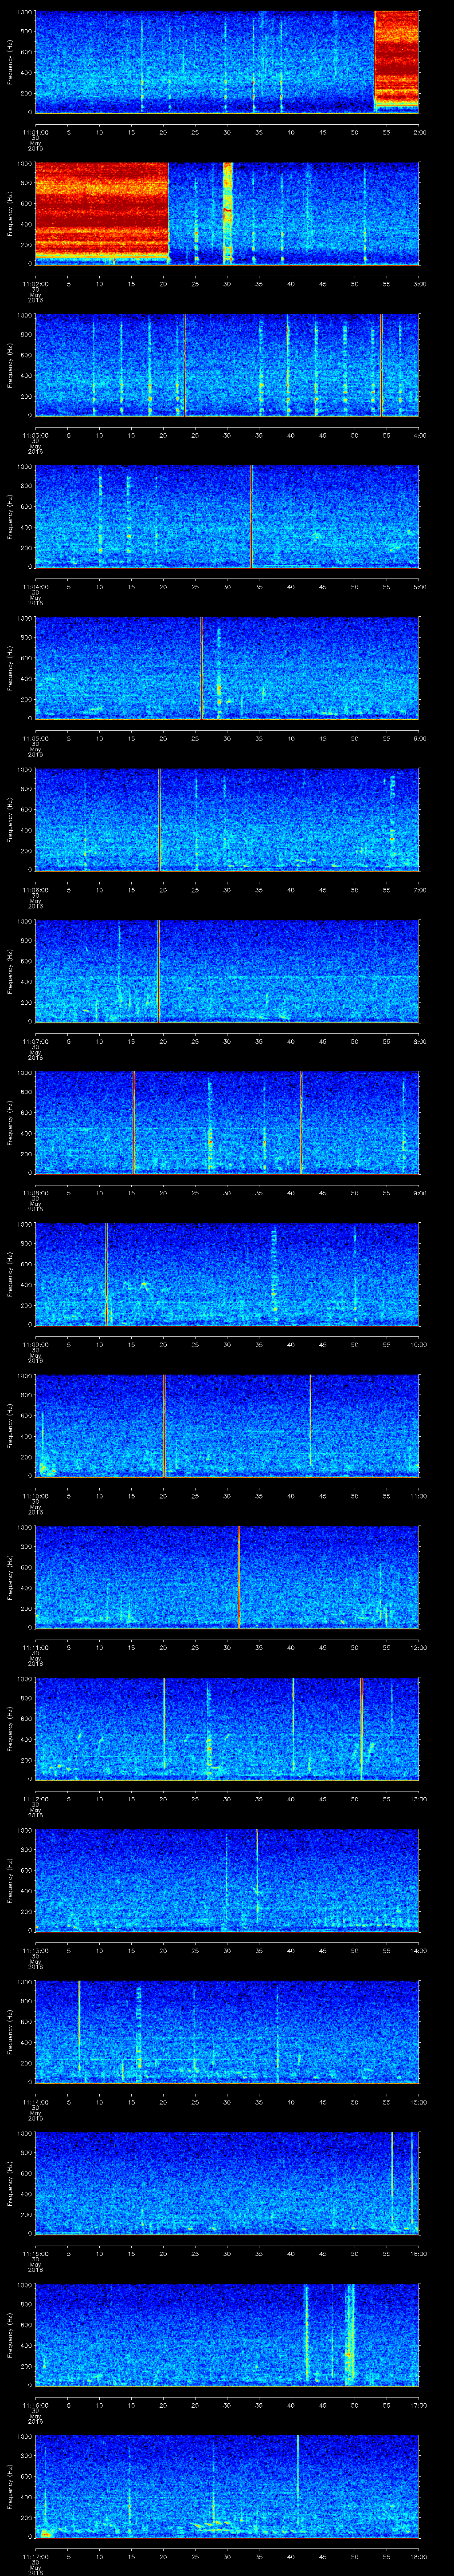
Task: Click the 11:16:00 start time label
Action: tap(35, 2405)
